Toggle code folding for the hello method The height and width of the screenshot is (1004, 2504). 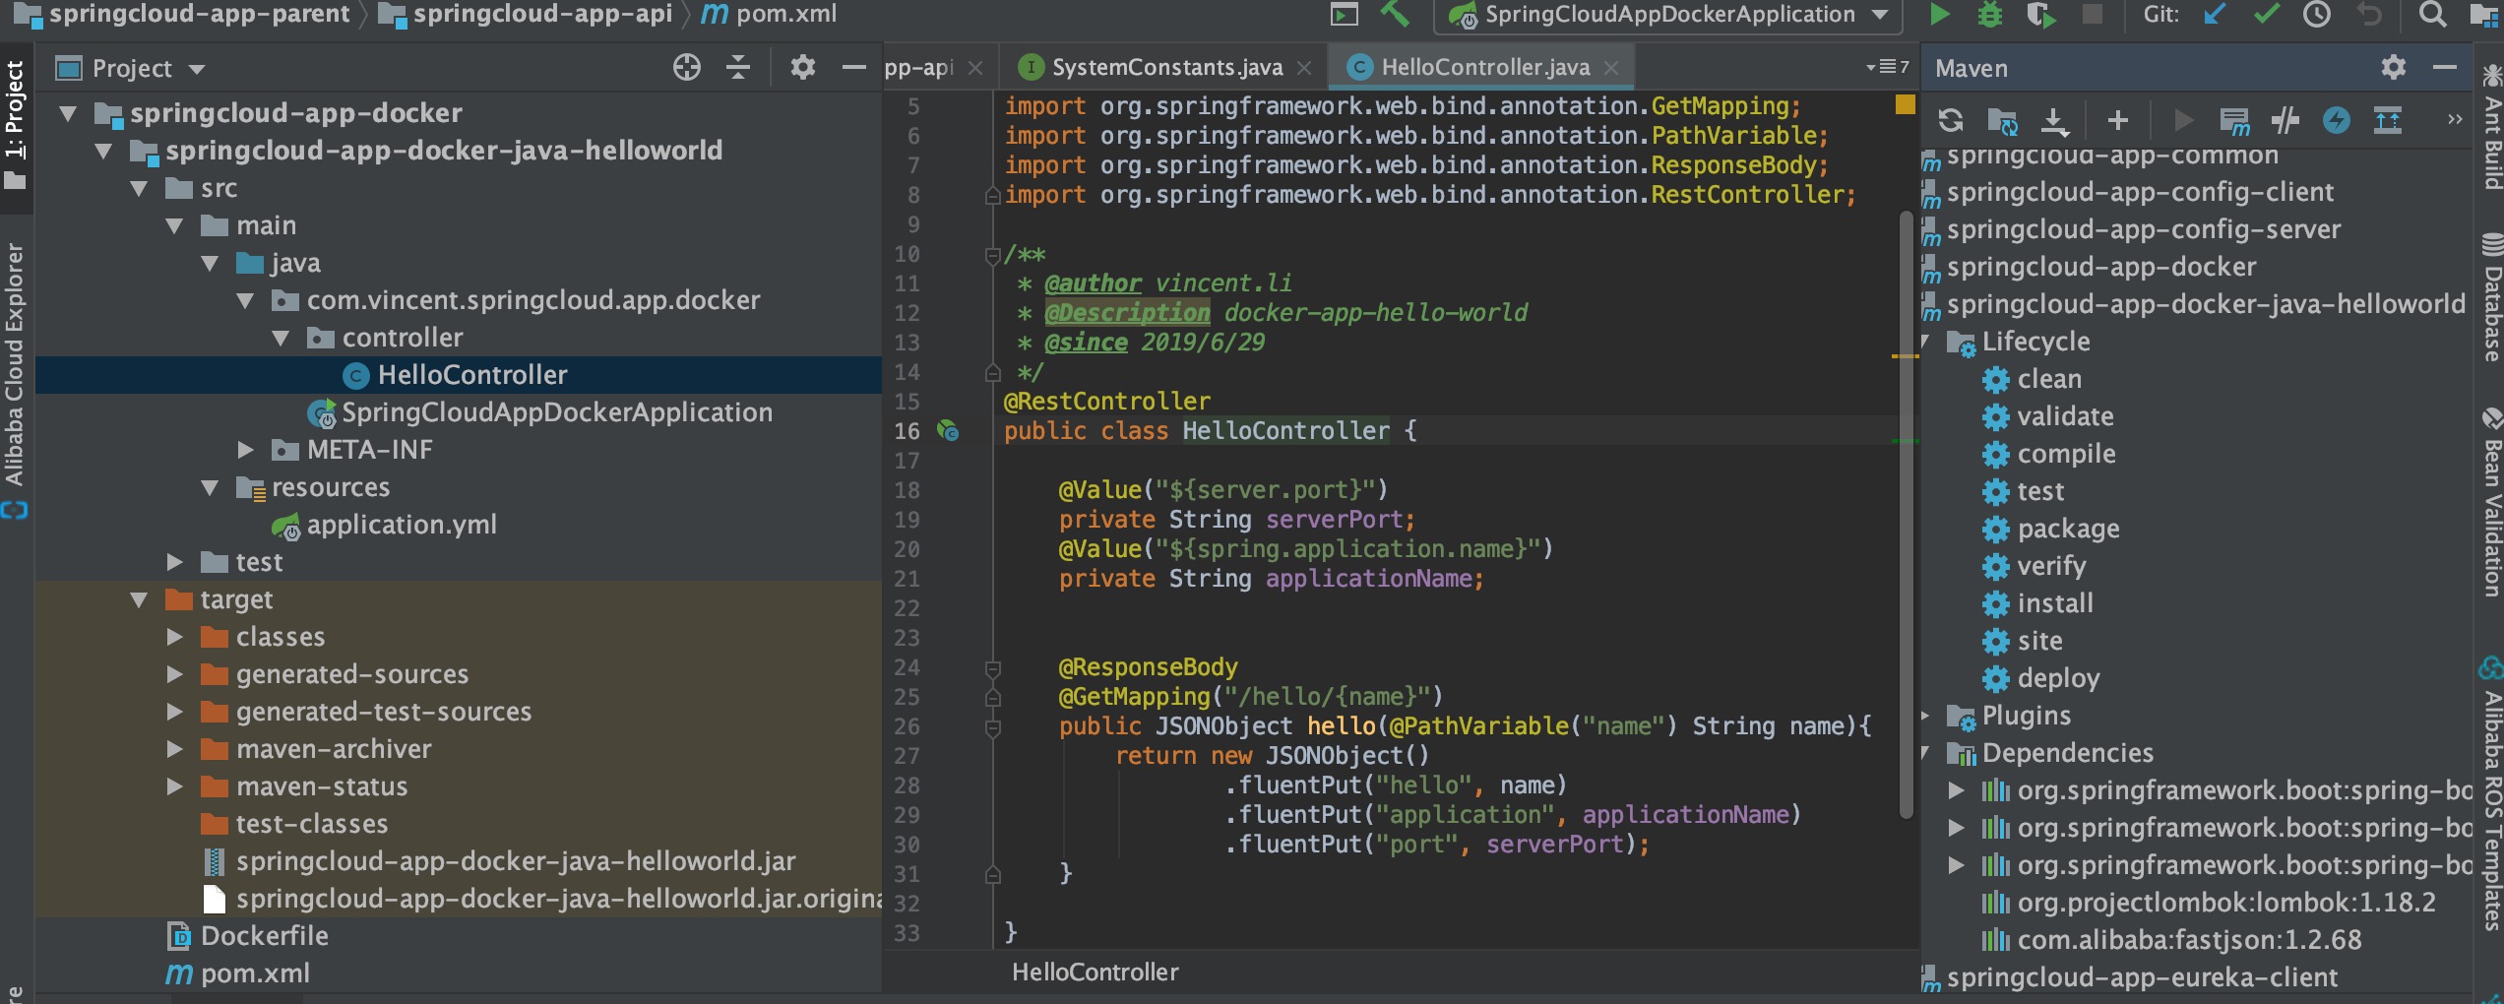(993, 726)
